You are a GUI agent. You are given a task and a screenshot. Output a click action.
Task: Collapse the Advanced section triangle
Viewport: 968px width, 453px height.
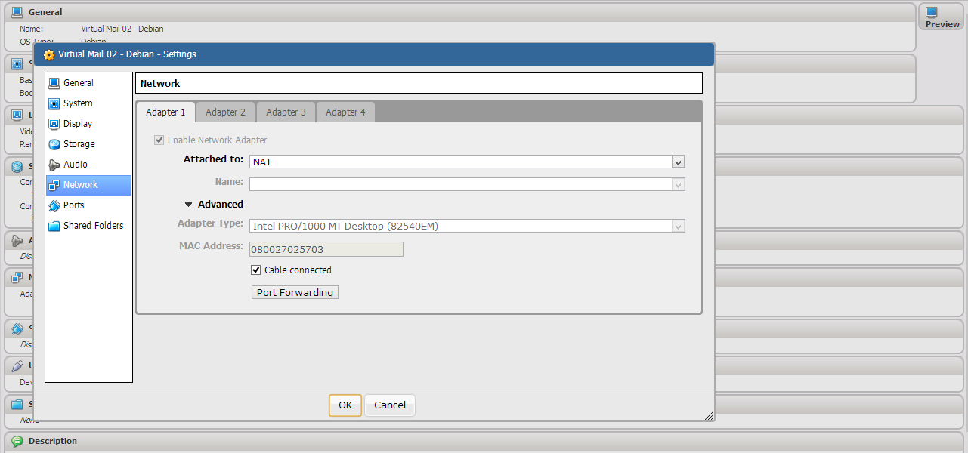pos(189,205)
